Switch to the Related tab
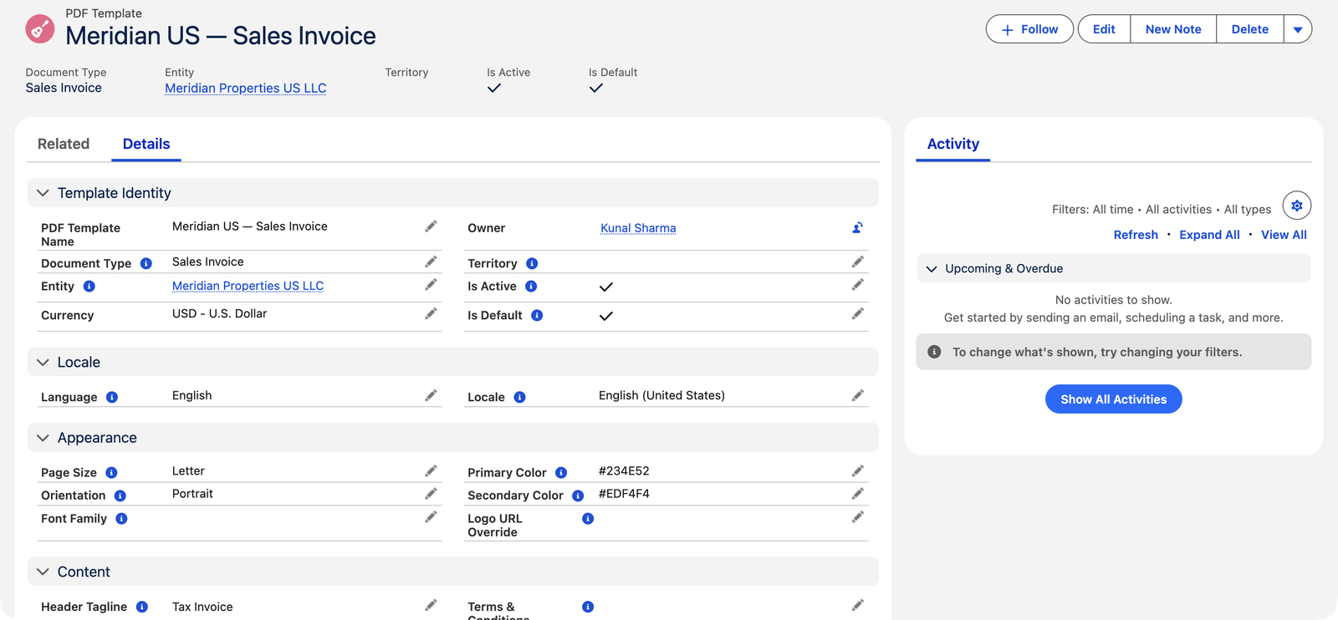Image resolution: width=1338 pixels, height=620 pixels. 64,144
